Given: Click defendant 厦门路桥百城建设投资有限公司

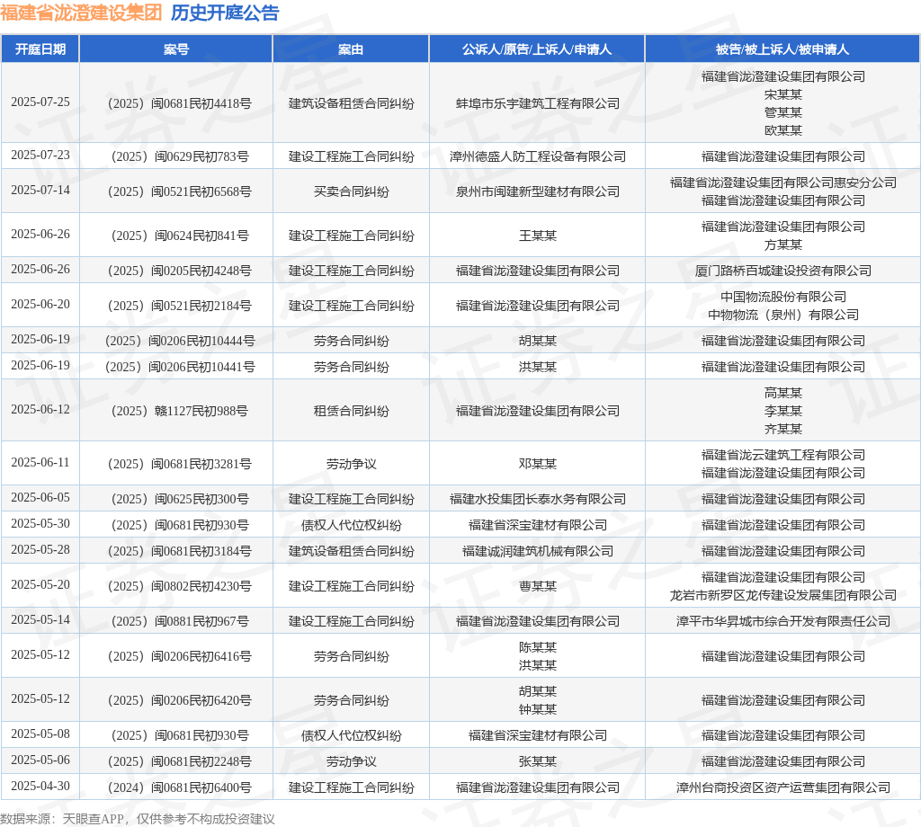Looking at the screenshot, I should click(783, 271).
